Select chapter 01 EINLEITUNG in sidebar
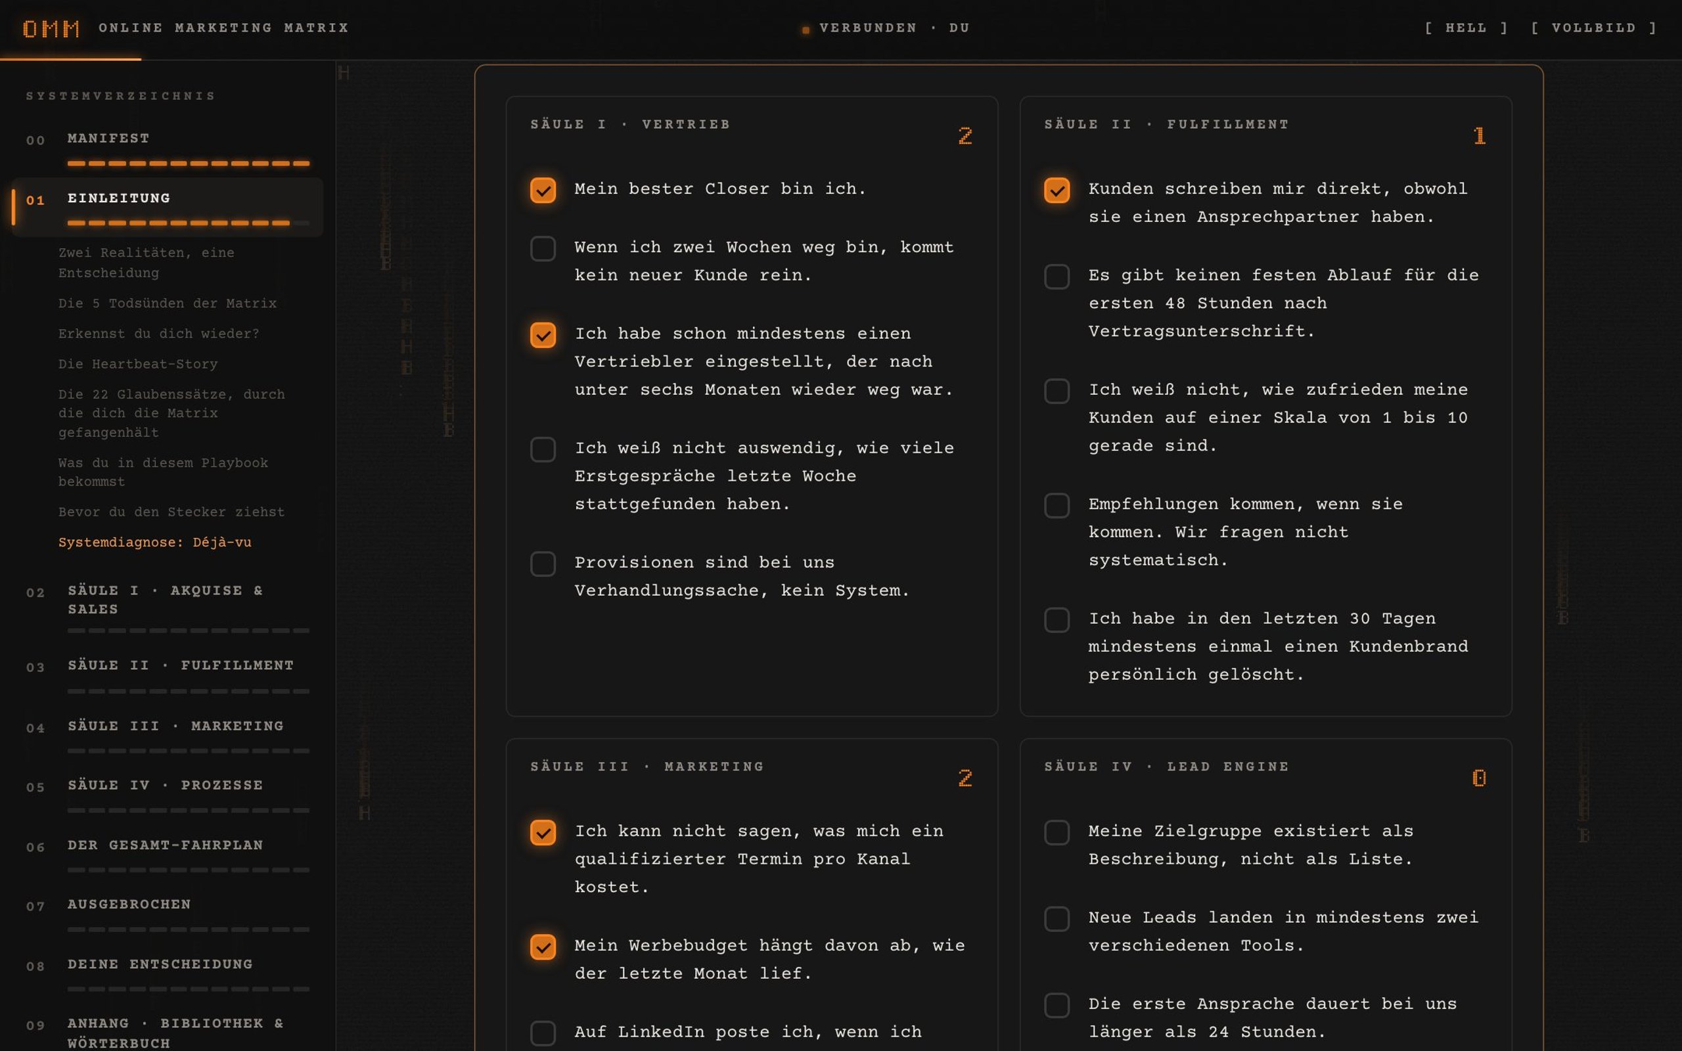1682x1051 pixels. coord(168,207)
